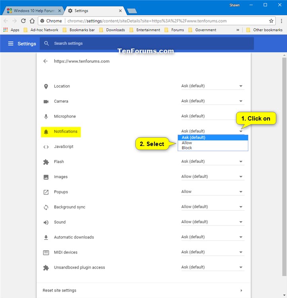Show more bookmarks with the chevron
287x298 pixels.
click(238, 30)
